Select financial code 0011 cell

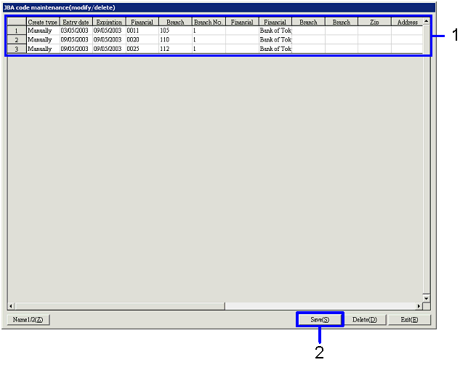(142, 31)
